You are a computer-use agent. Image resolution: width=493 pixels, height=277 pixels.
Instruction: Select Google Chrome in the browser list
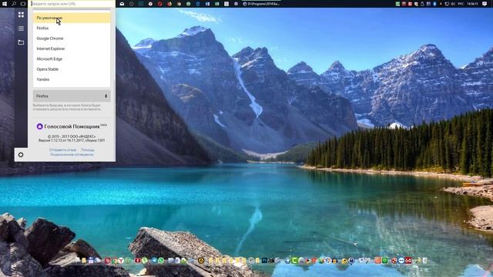72,38
